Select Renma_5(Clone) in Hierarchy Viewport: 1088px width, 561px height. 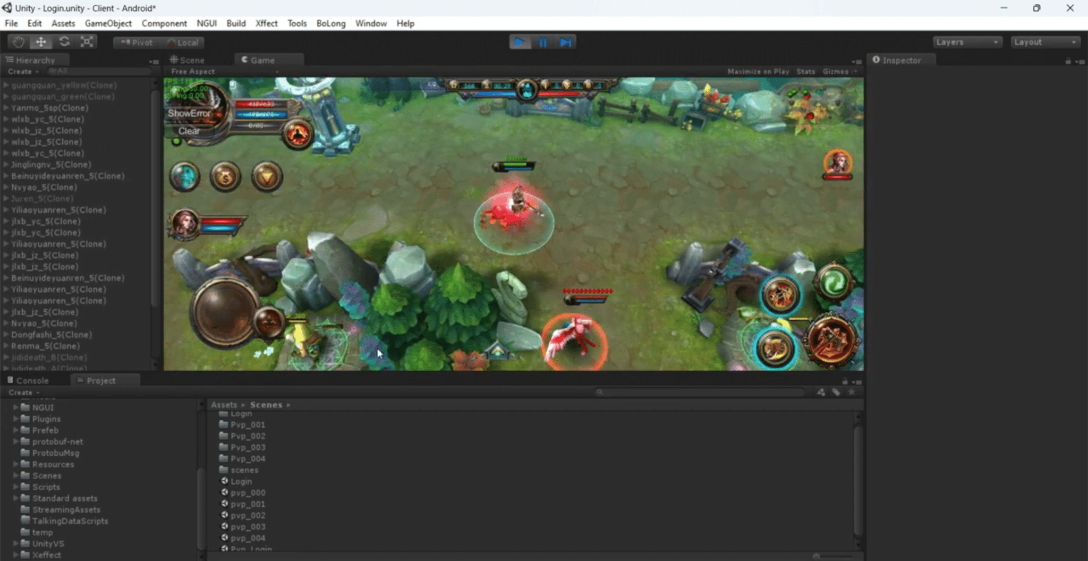[x=46, y=346]
